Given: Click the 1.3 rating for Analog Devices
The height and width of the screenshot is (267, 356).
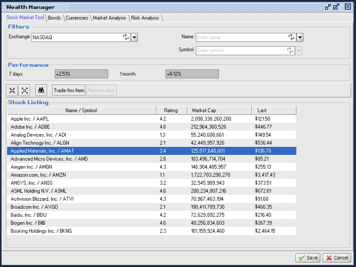Looking at the screenshot, I should [x=162, y=135].
